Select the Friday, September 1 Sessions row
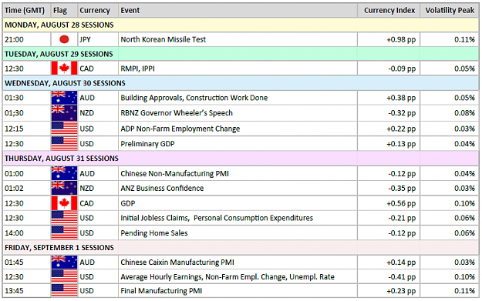This screenshot has width=482, height=301. [x=241, y=248]
